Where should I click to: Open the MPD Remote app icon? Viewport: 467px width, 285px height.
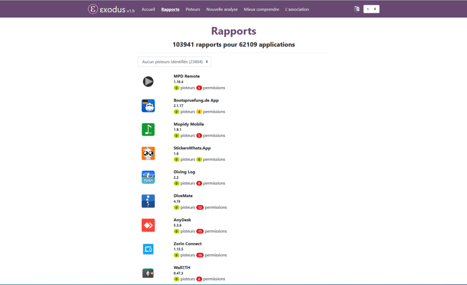148,81
